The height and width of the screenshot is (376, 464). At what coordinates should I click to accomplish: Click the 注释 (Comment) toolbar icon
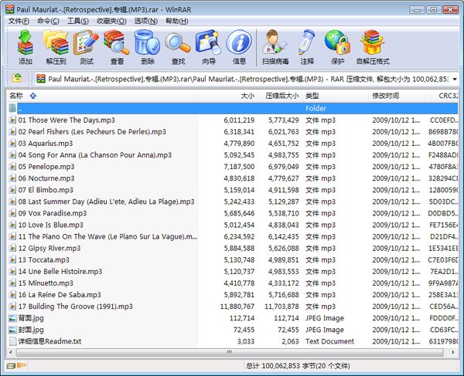(307, 42)
